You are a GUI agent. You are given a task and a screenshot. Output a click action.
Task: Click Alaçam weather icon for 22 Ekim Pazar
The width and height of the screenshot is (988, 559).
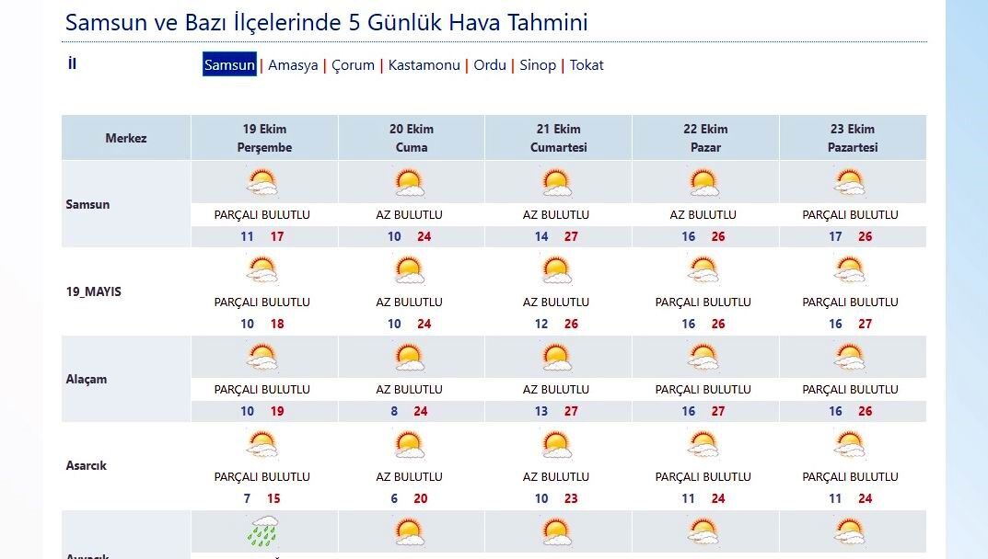tap(703, 357)
